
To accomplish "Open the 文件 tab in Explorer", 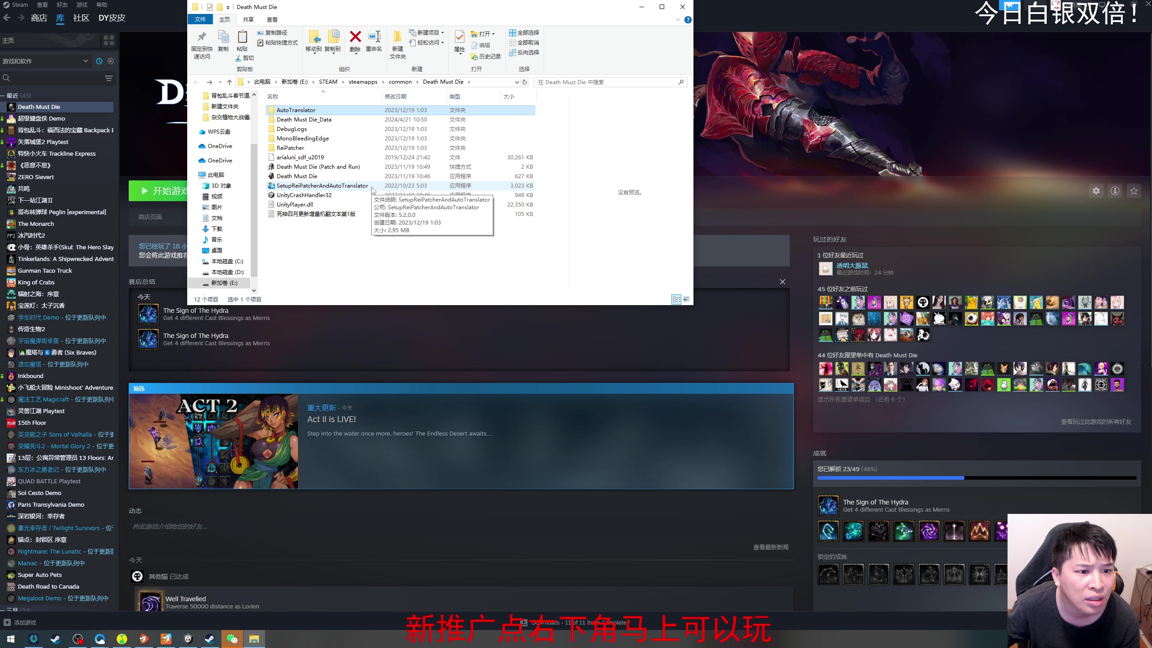I will [x=200, y=19].
